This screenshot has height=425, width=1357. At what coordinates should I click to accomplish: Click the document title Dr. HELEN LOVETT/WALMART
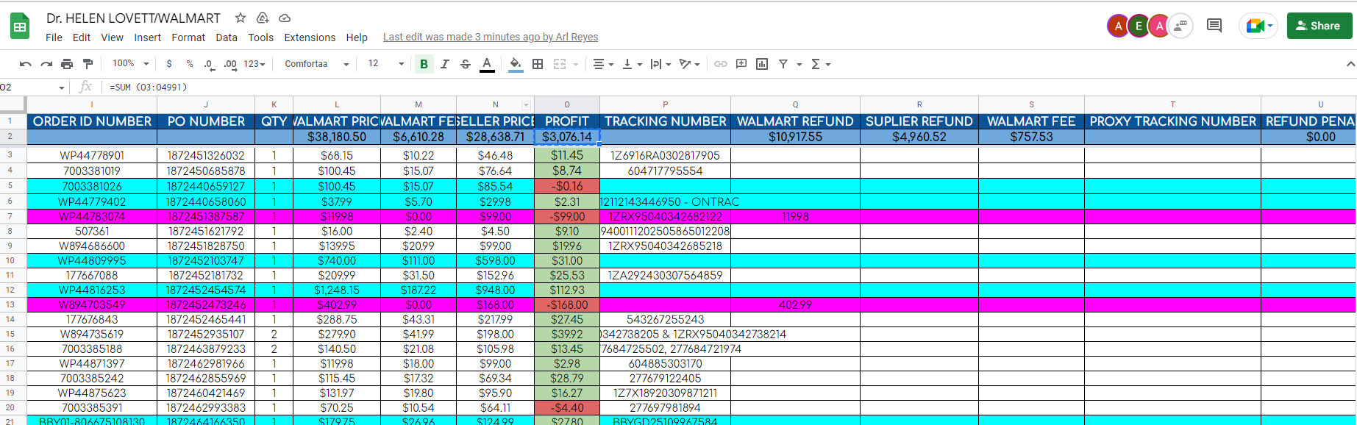click(x=133, y=18)
